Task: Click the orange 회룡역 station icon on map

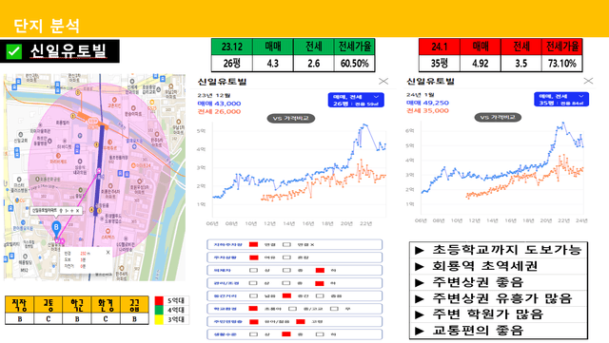Action: click(x=92, y=121)
